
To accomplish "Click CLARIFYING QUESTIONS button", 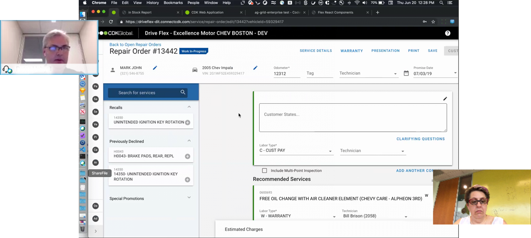I will click(x=420, y=139).
